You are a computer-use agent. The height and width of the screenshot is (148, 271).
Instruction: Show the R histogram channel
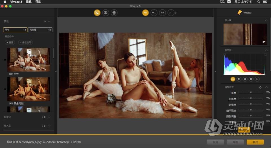(x=239, y=79)
